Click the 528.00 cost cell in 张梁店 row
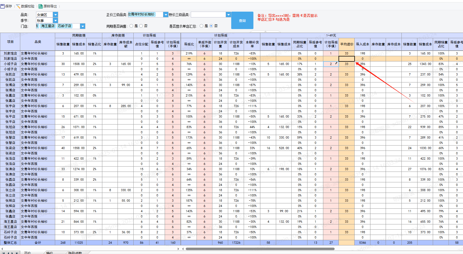Image resolution: width=463 pixels, height=254 pixels. 284,148
